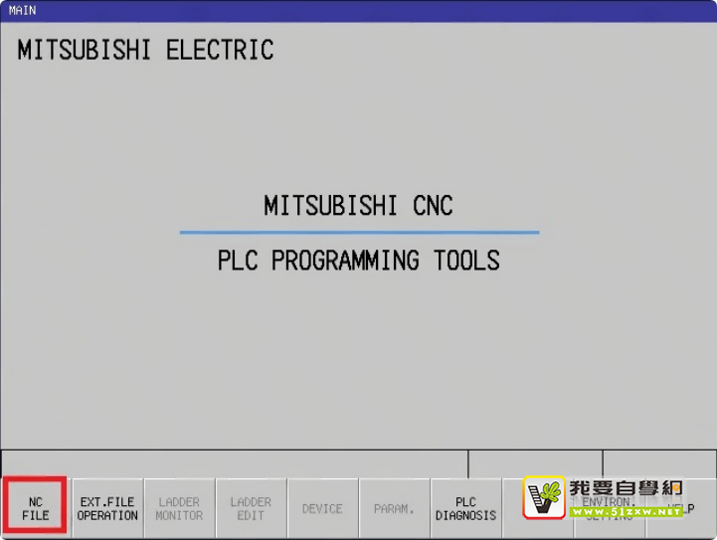Choose the LADDER EDIT softkey
This screenshot has width=717, height=540.
coord(251,508)
